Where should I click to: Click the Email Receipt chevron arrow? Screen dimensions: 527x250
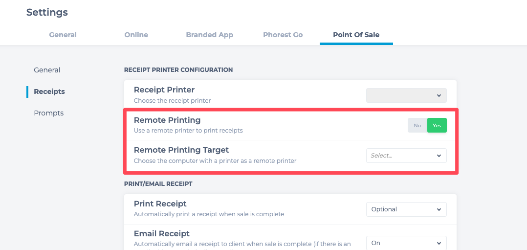439,243
